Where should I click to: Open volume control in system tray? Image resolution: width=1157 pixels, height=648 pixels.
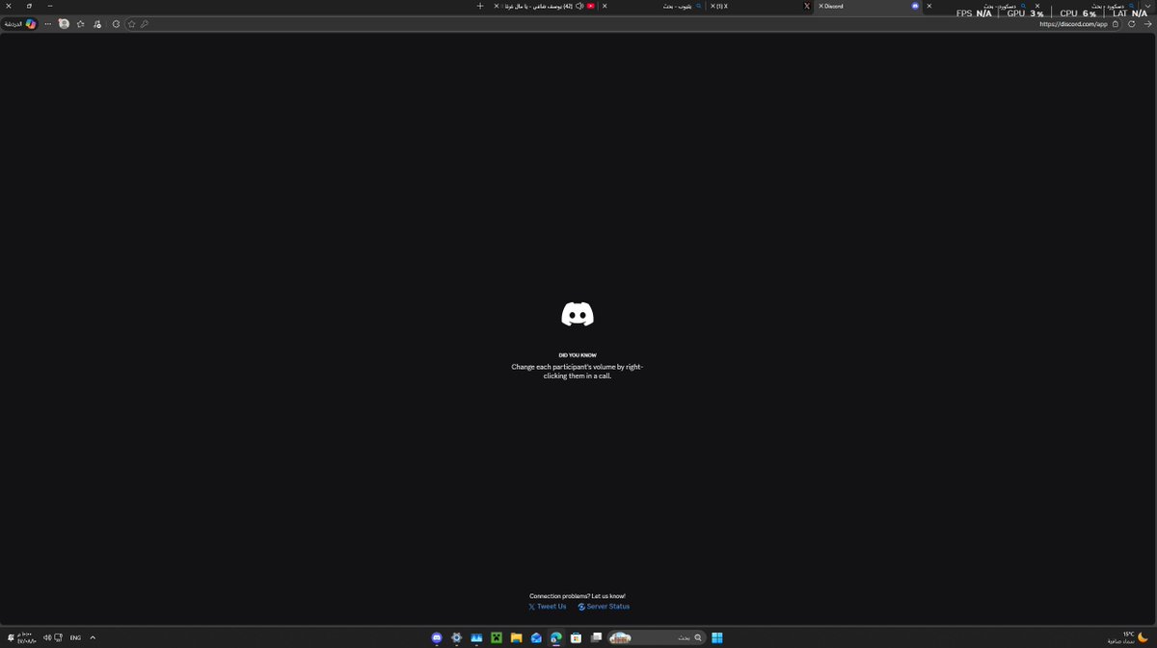click(x=47, y=637)
